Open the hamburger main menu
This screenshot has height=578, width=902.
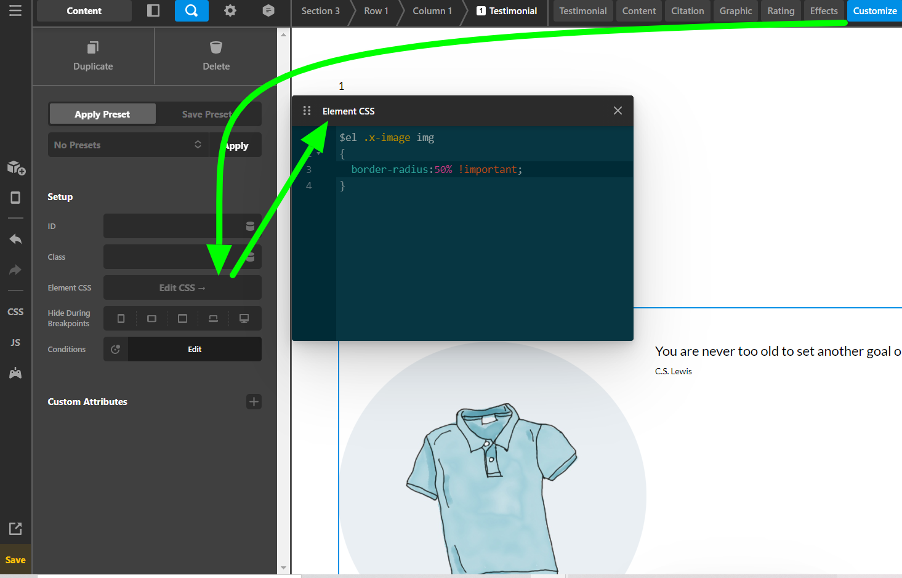15,10
